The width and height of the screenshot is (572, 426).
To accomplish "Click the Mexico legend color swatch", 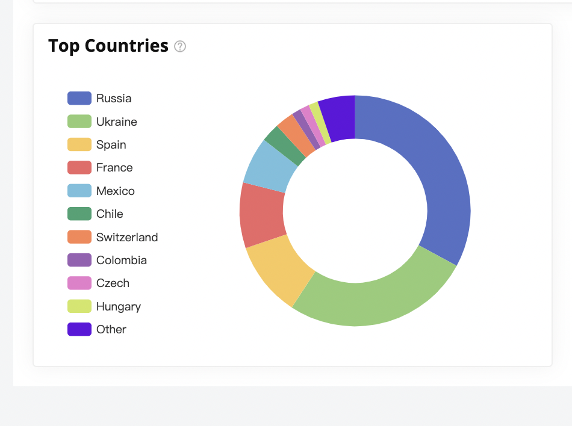I will (79, 191).
